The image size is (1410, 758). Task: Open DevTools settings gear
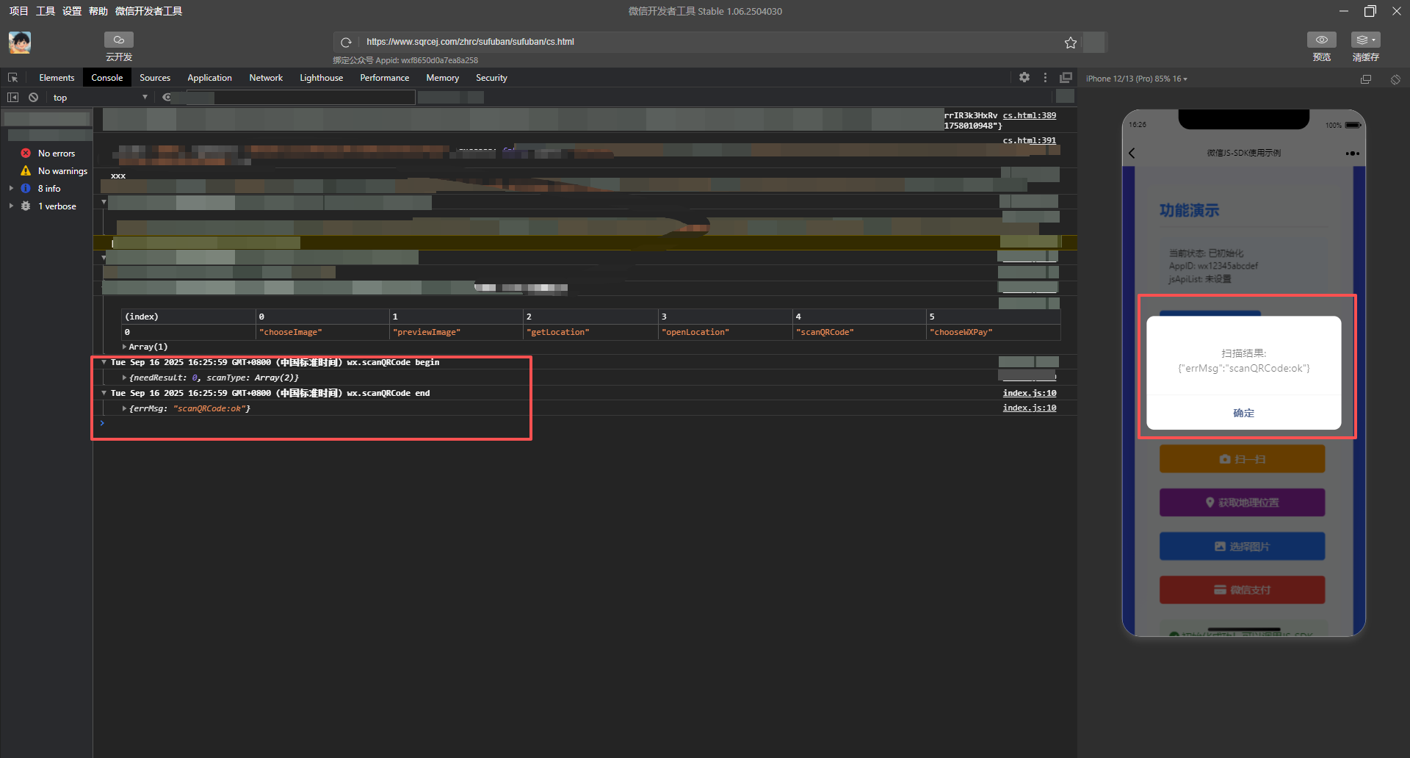click(1024, 77)
